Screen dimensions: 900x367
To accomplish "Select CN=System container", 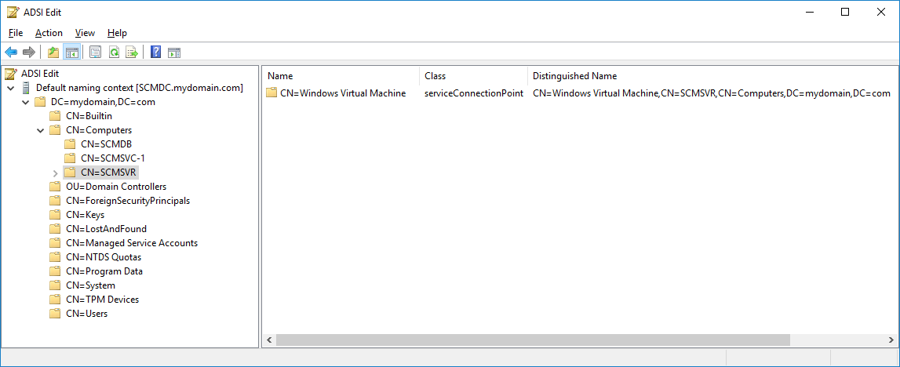I will [91, 285].
